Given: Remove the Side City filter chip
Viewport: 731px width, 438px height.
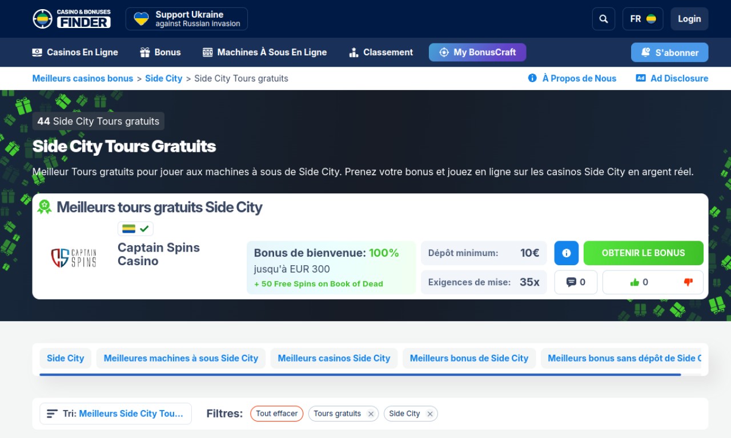Looking at the screenshot, I should click(430, 414).
